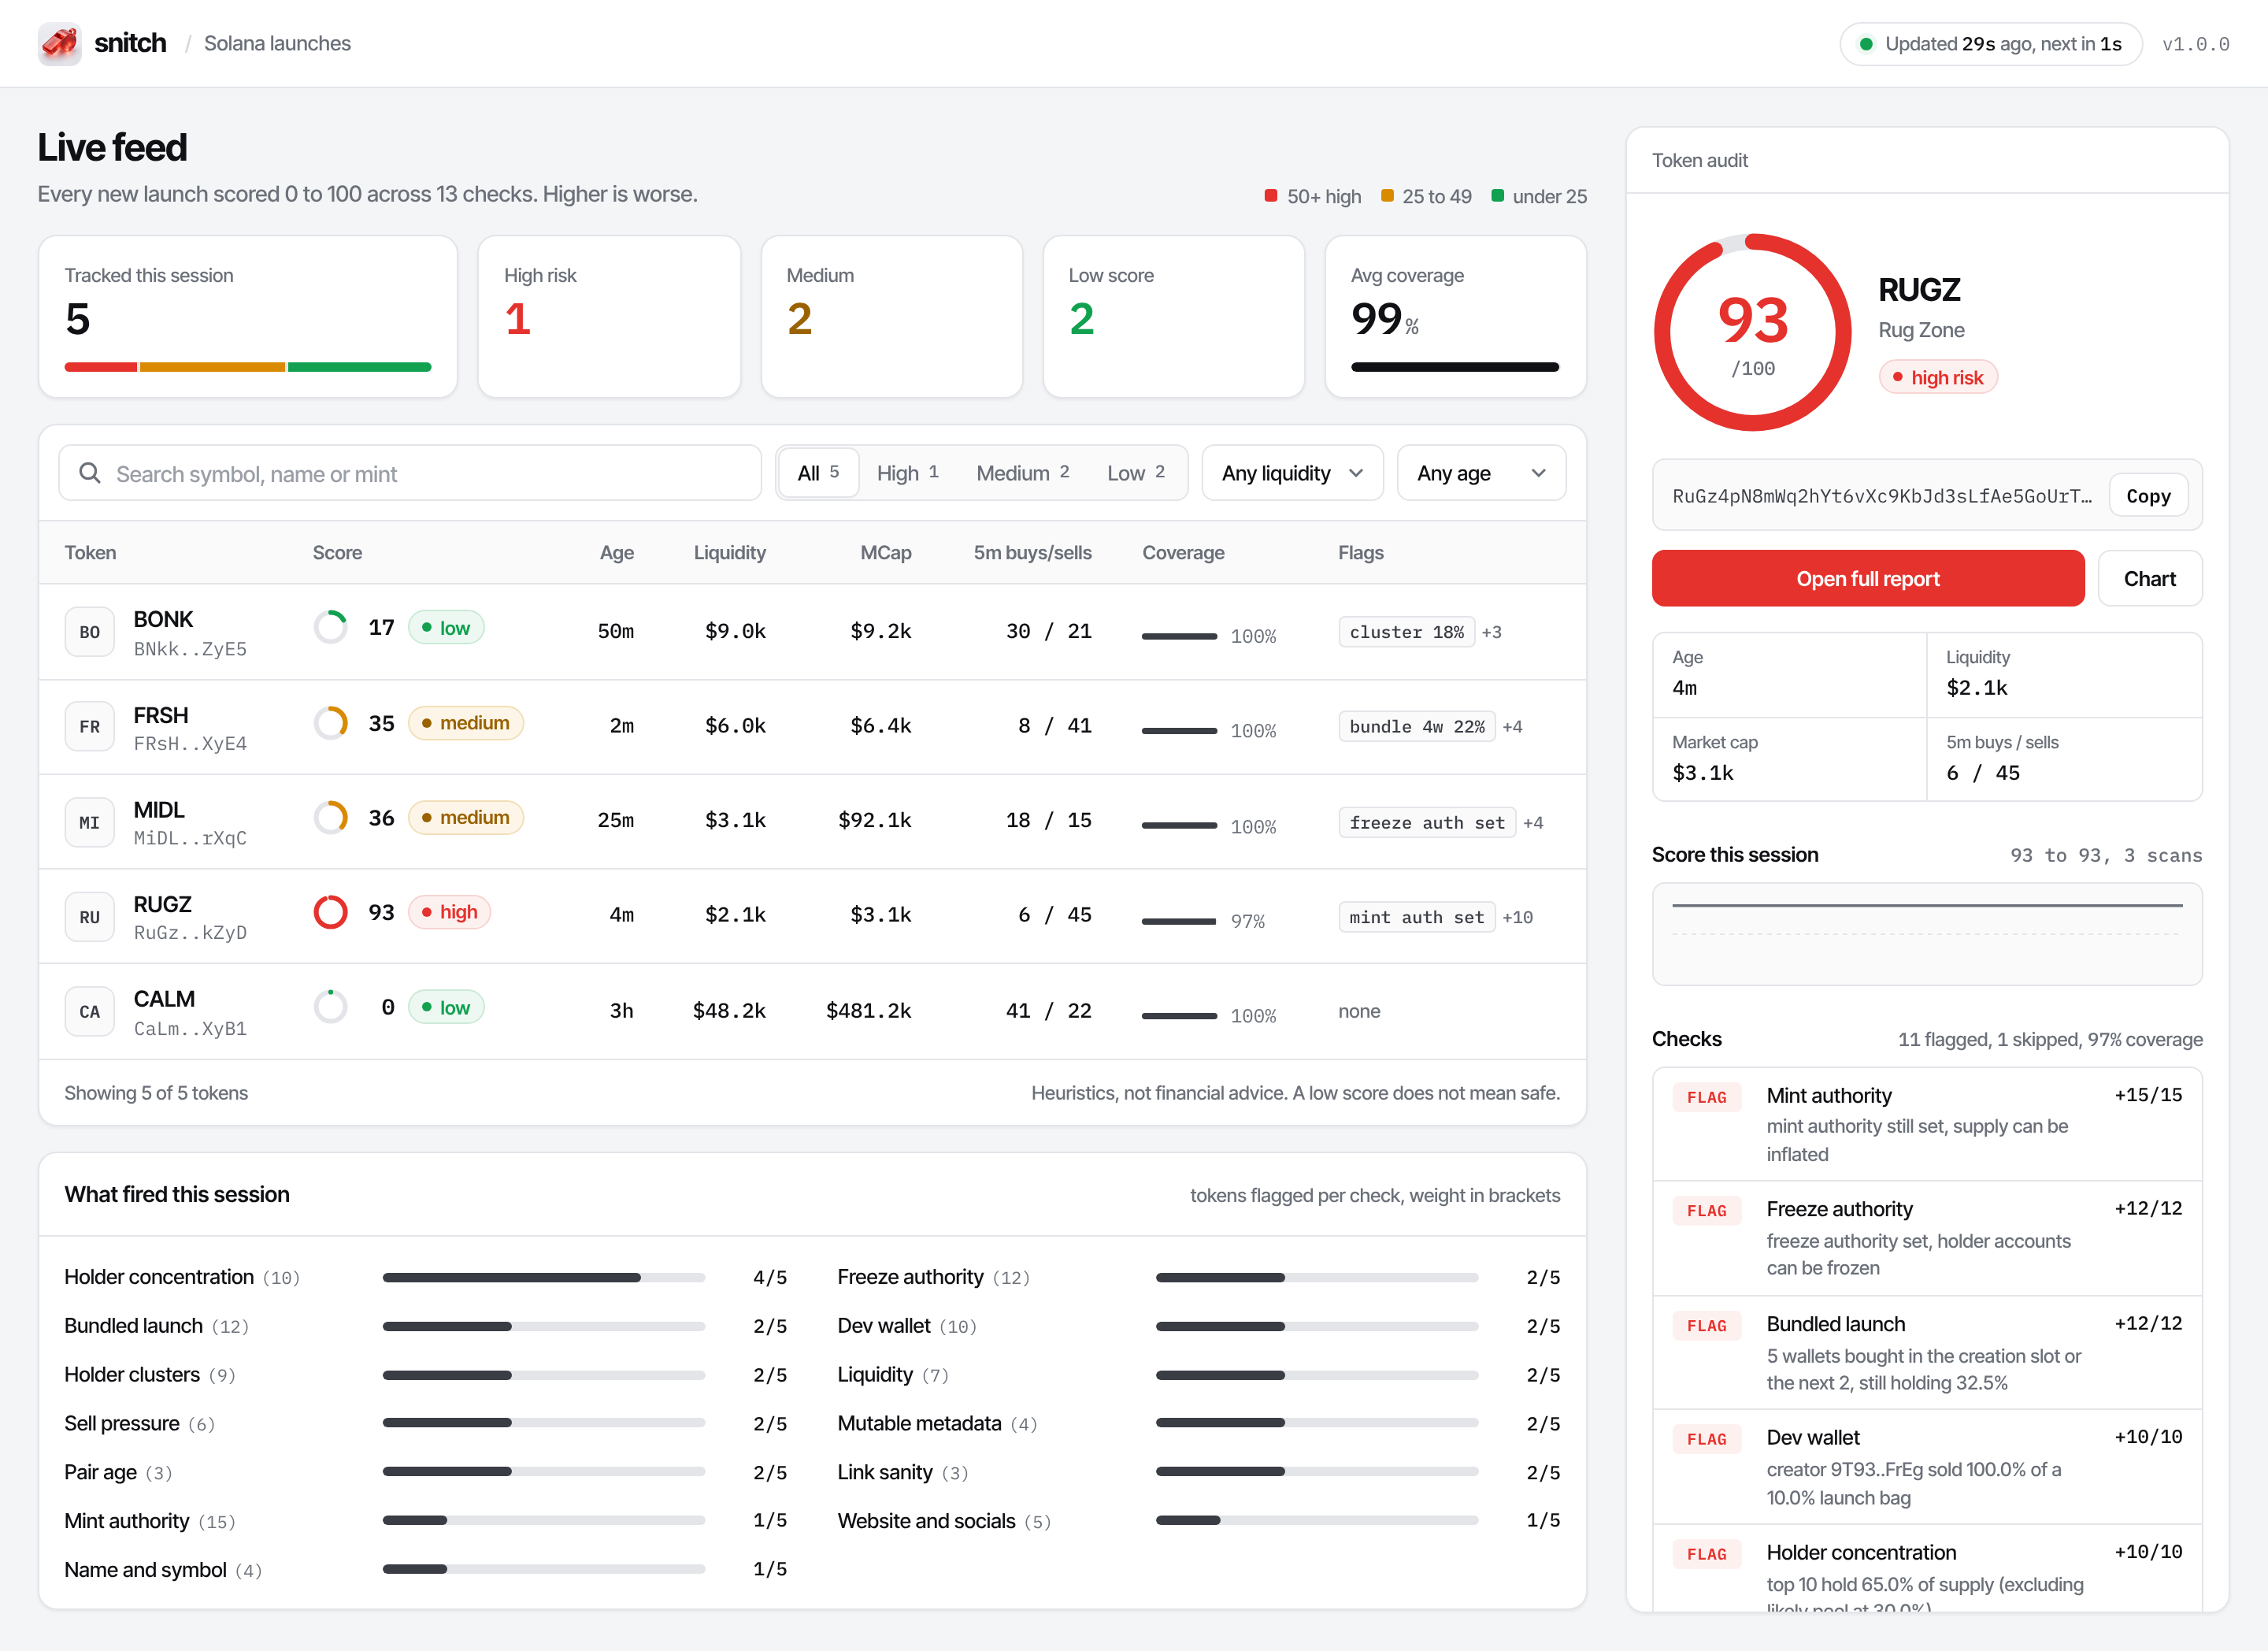Image resolution: width=2268 pixels, height=1651 pixels.
Task: Select the Medium filter tab
Action: (1023, 473)
